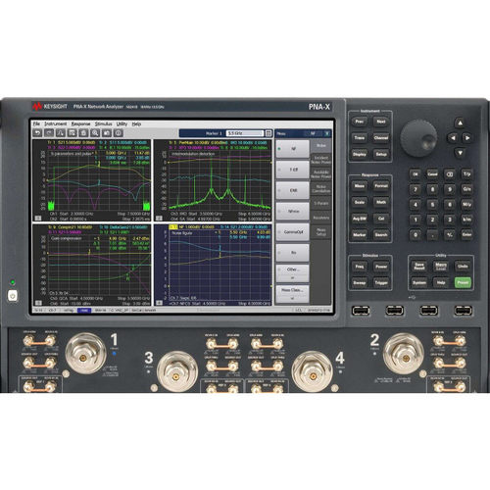Click the Undo arrow icon in toolbar

pos(37,133)
